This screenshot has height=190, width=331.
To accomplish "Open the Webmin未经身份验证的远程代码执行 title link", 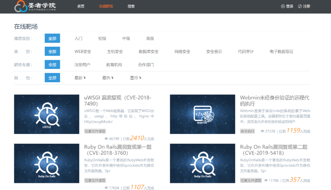I will click(x=274, y=101).
